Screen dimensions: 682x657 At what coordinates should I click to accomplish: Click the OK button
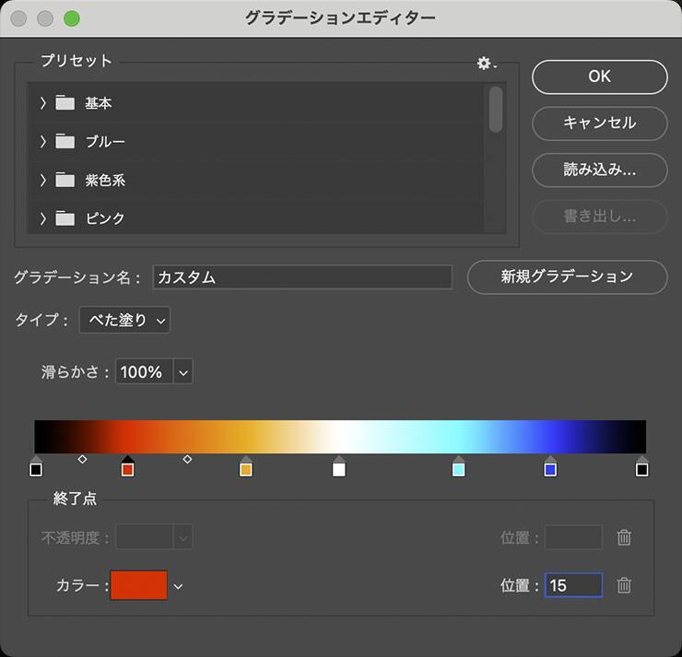tap(599, 76)
